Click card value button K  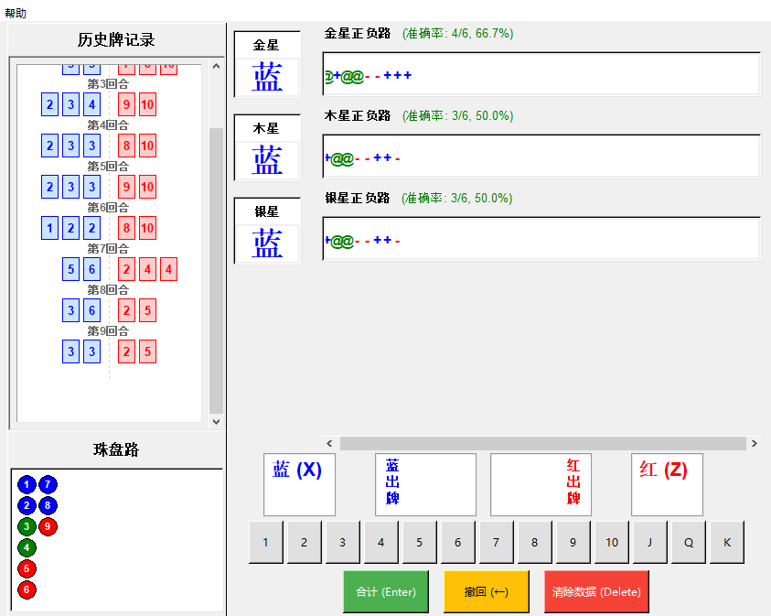tap(726, 542)
